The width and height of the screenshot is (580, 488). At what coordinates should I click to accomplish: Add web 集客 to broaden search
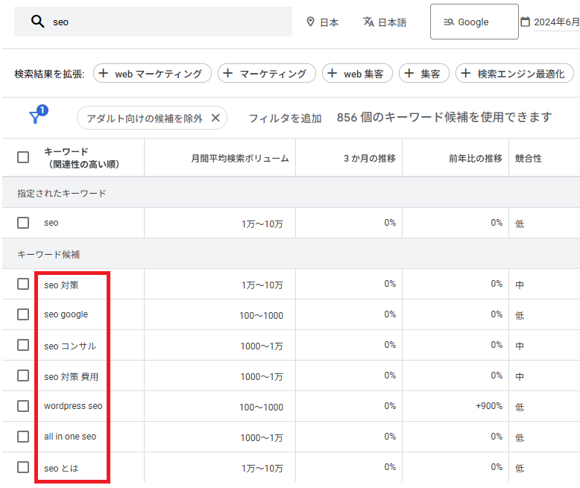pyautogui.click(x=357, y=73)
